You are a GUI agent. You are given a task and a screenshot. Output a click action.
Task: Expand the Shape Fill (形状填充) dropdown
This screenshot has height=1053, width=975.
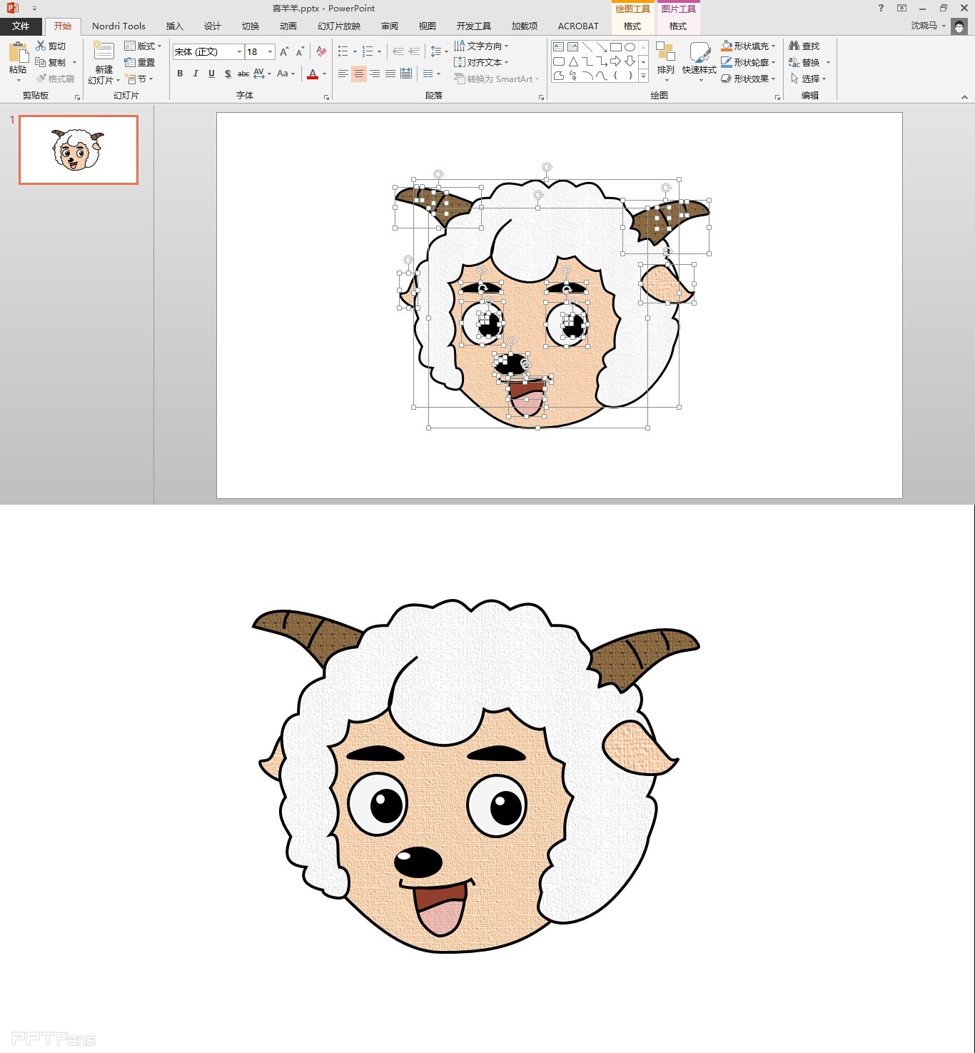(x=773, y=46)
